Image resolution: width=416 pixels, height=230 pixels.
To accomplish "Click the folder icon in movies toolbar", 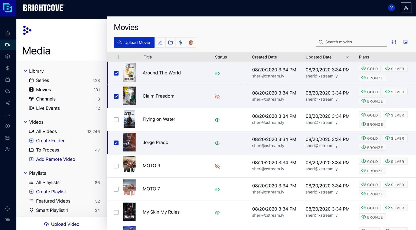I will coord(170,43).
